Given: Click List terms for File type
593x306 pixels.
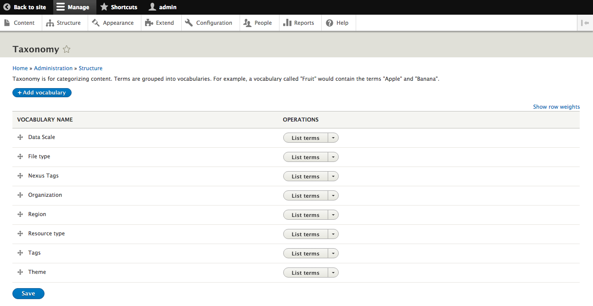Looking at the screenshot, I should point(305,157).
